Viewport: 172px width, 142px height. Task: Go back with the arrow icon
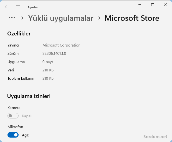coord(7,7)
